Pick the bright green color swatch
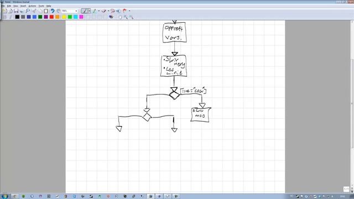 tap(70, 17)
